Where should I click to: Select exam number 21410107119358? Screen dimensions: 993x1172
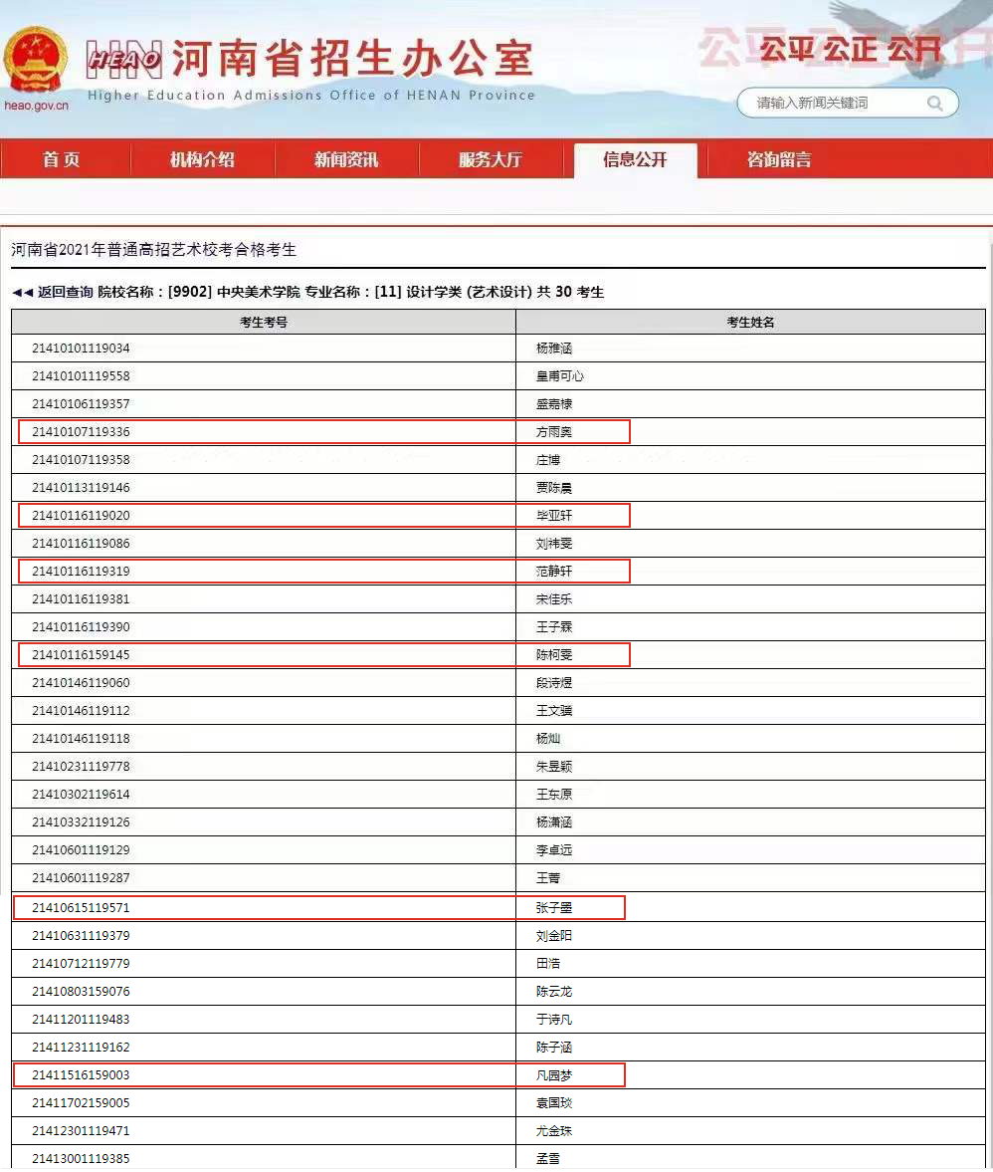point(81,460)
